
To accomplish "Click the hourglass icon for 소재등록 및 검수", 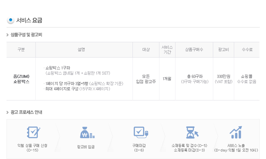I will (x=192, y=132).
